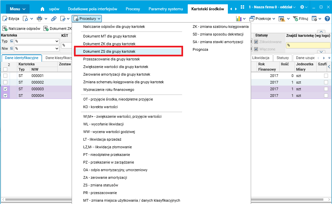Image resolution: width=332 pixels, height=204 pixels.
Task: Open the Niw combo box
Action: click(36, 48)
